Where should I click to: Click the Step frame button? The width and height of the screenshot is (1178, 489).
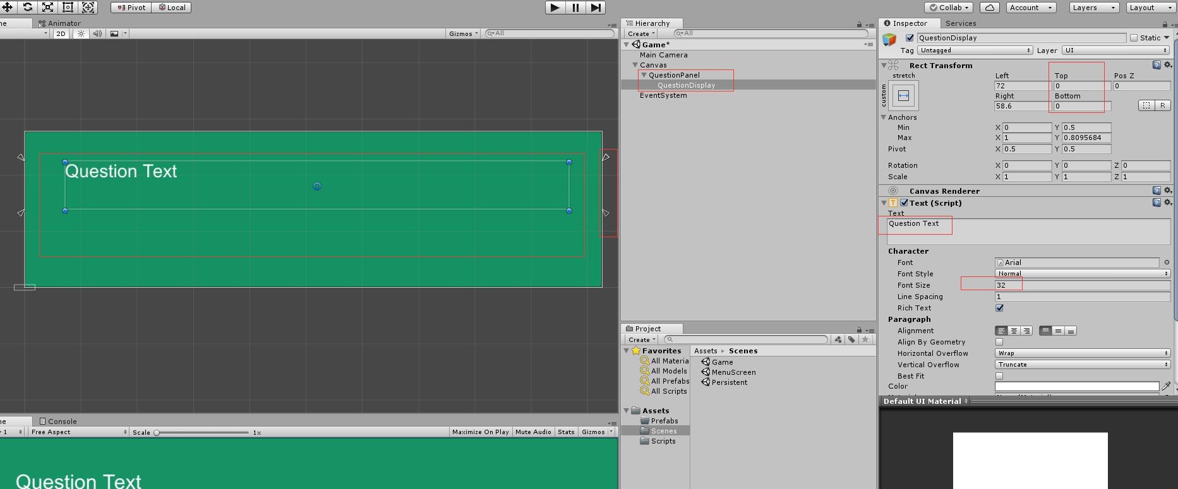[x=596, y=8]
